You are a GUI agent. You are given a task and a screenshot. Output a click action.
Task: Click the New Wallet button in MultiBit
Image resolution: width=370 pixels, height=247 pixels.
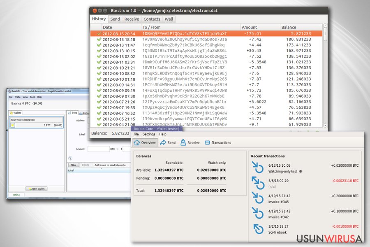pyautogui.click(x=37, y=189)
